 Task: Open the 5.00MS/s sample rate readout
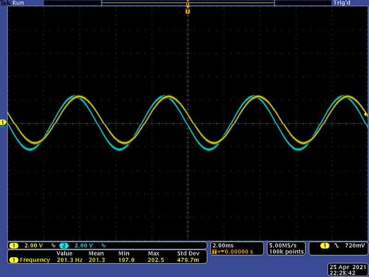click(x=286, y=245)
